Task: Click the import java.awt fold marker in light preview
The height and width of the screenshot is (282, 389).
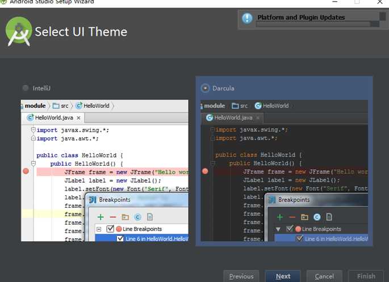Action: click(34, 138)
